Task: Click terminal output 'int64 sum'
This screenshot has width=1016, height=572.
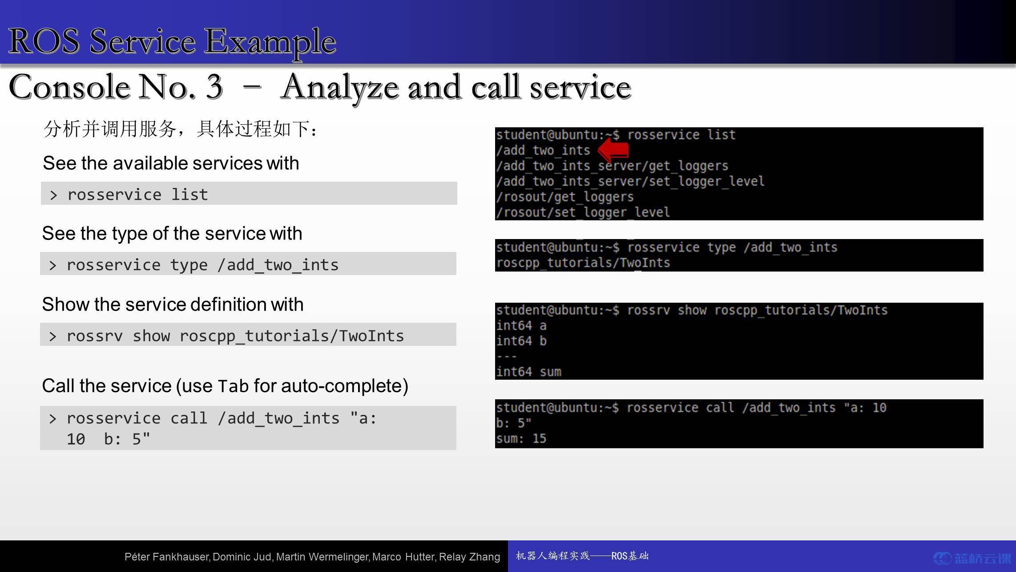Action: click(x=529, y=372)
